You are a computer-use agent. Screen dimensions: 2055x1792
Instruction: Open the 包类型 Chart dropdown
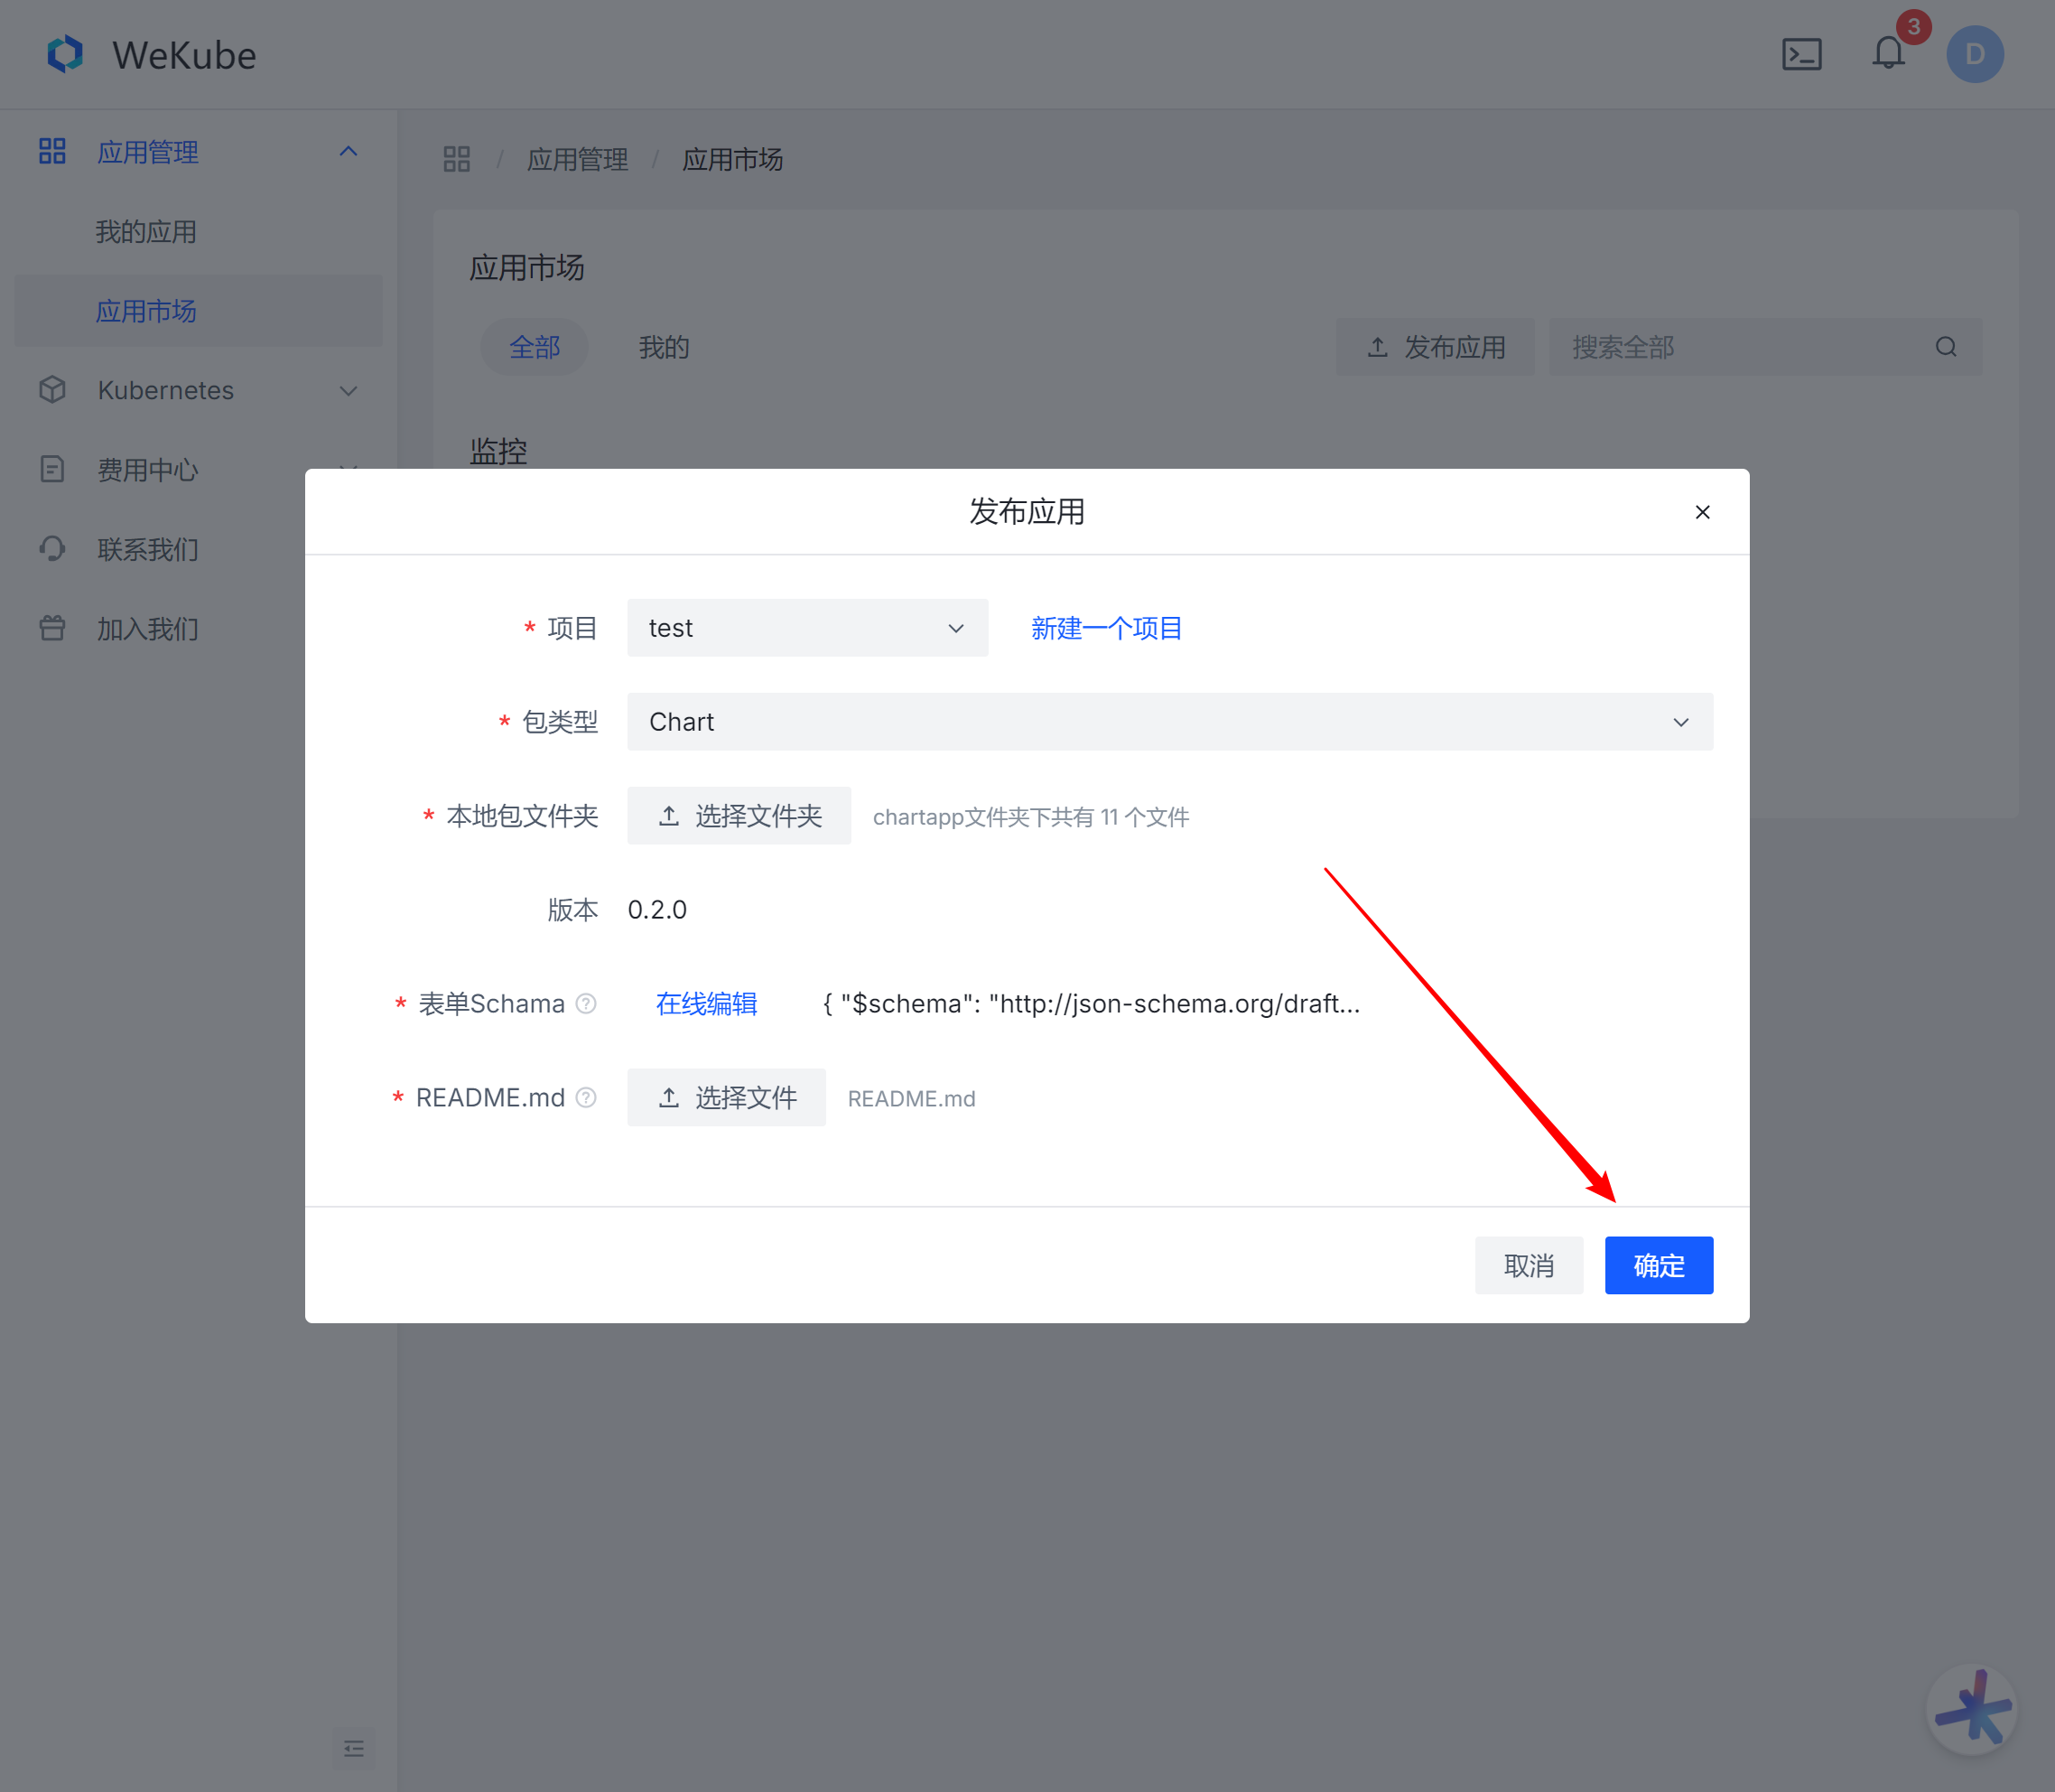pos(1169,722)
